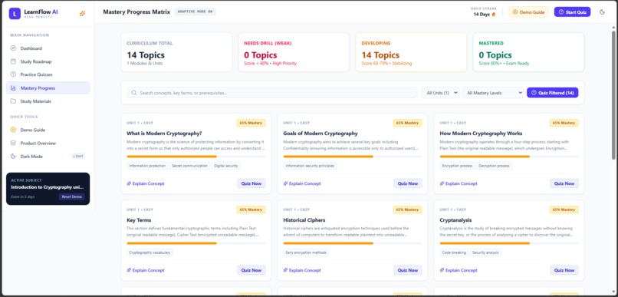Click the Demo Guide play icon in sidebar
The image size is (618, 297).
(13, 130)
